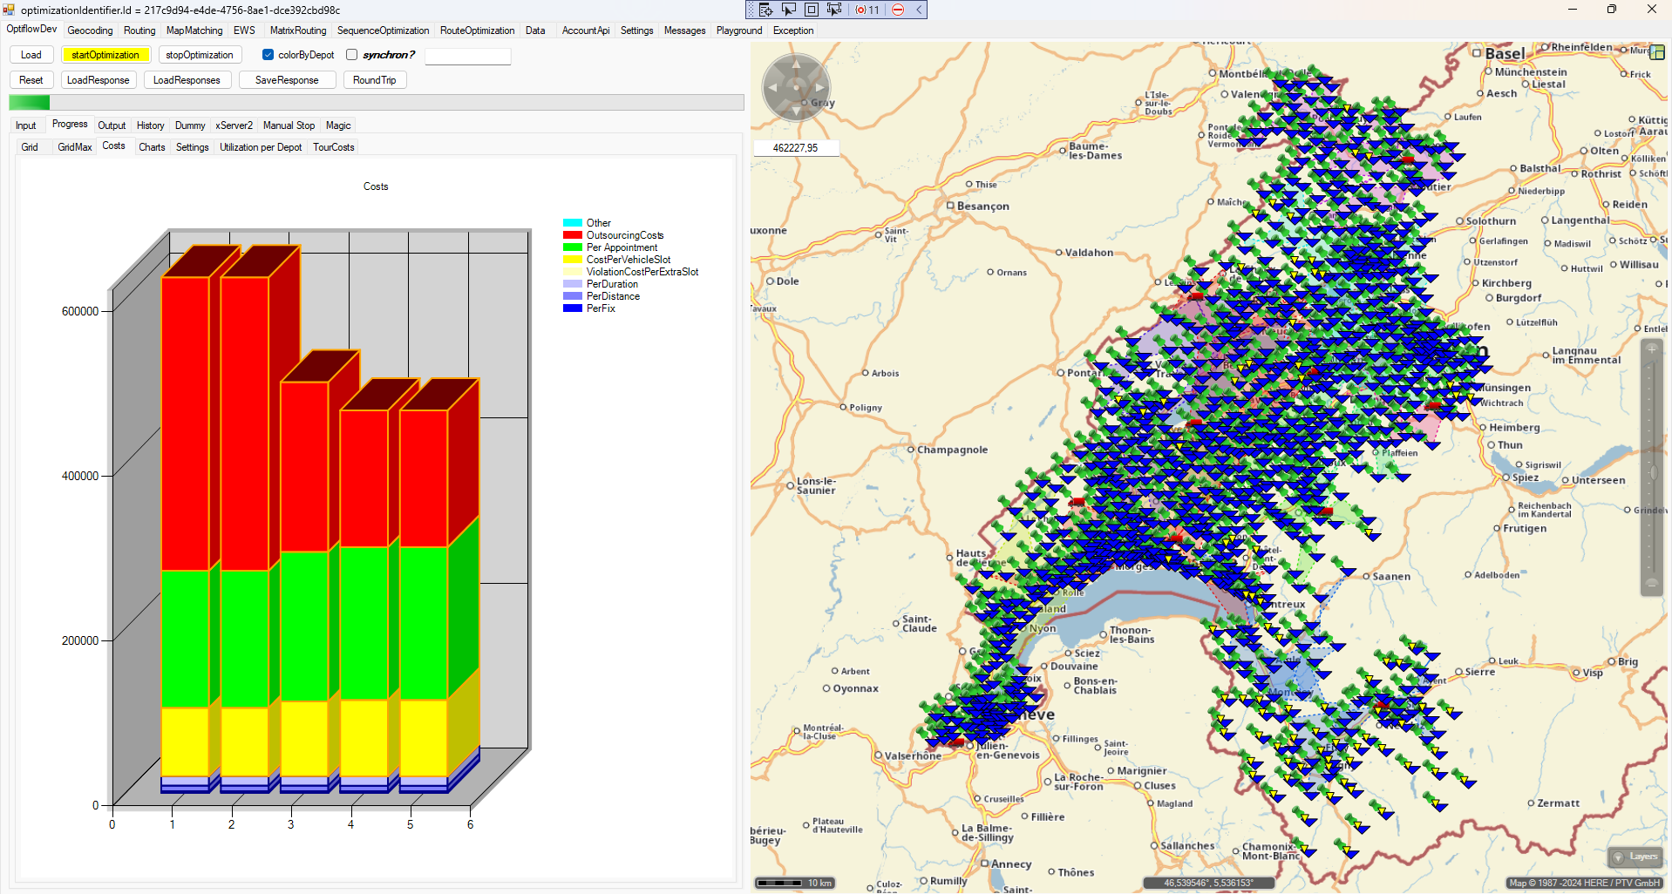Open the Utilization per Depot tab
The width and height of the screenshot is (1672, 894).
tap(260, 147)
